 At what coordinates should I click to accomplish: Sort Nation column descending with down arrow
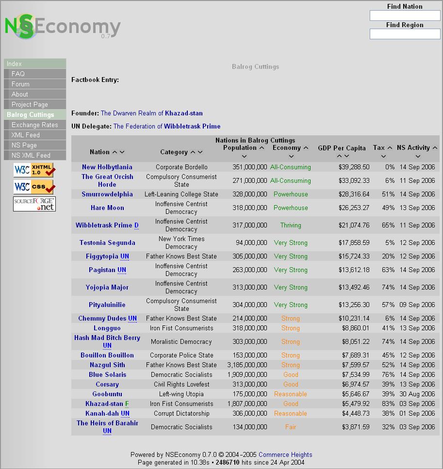click(122, 152)
